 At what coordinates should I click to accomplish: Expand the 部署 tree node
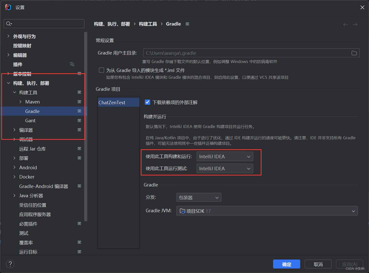pyautogui.click(x=14, y=158)
